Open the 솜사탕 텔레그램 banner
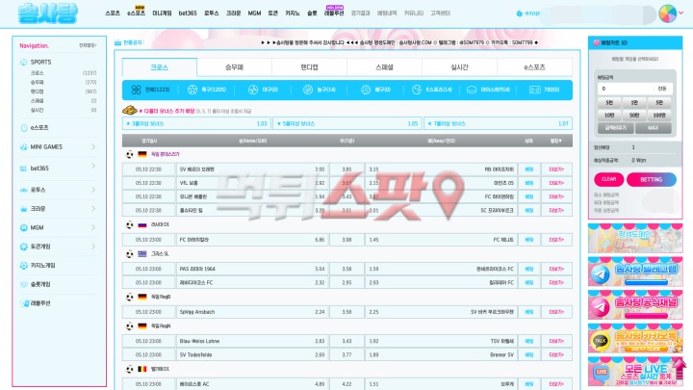 635,272
